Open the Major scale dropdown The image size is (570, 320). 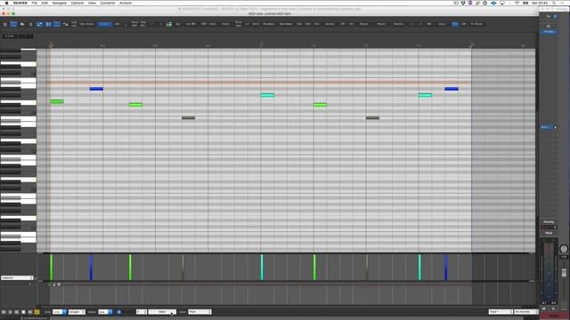(162, 312)
